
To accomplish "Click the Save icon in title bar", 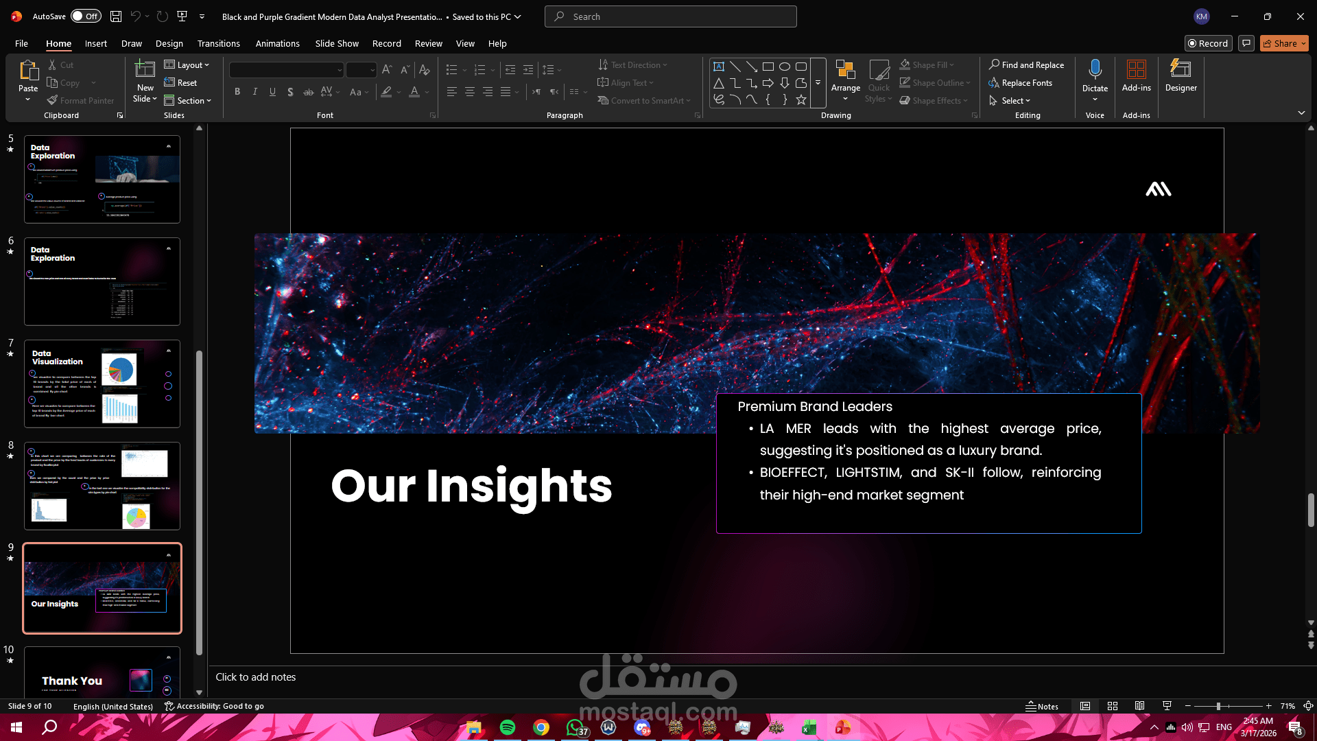I will (x=116, y=16).
